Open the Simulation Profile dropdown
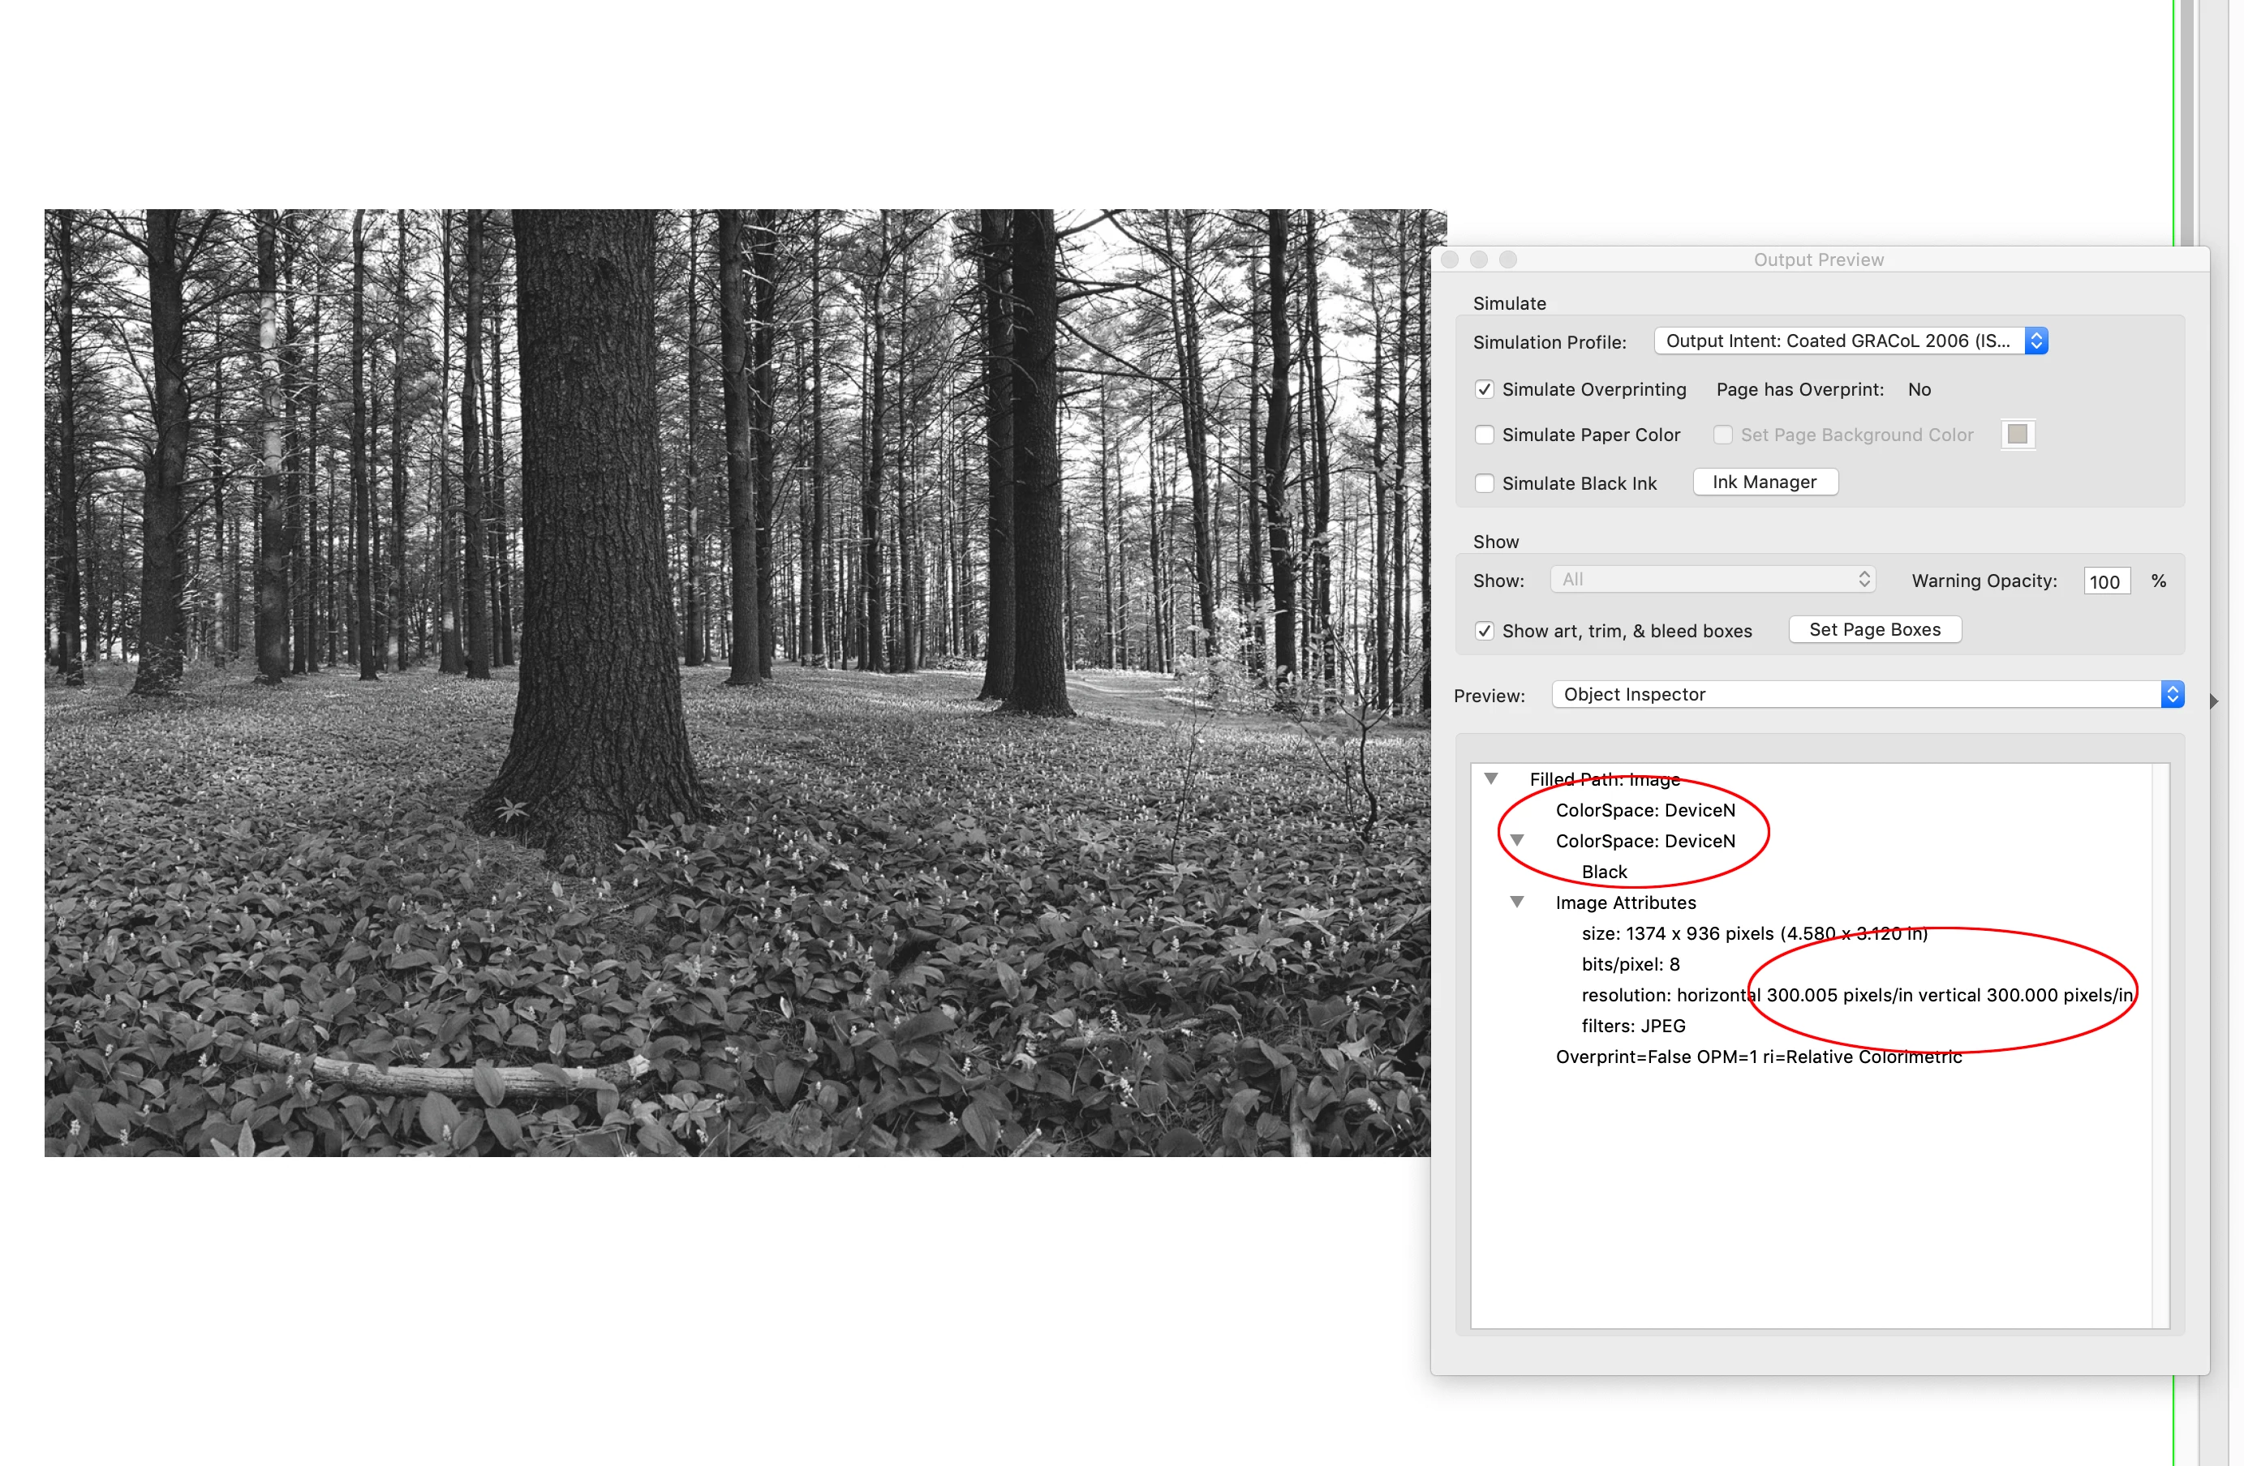Viewport: 2244px width, 1466px height. point(1850,341)
